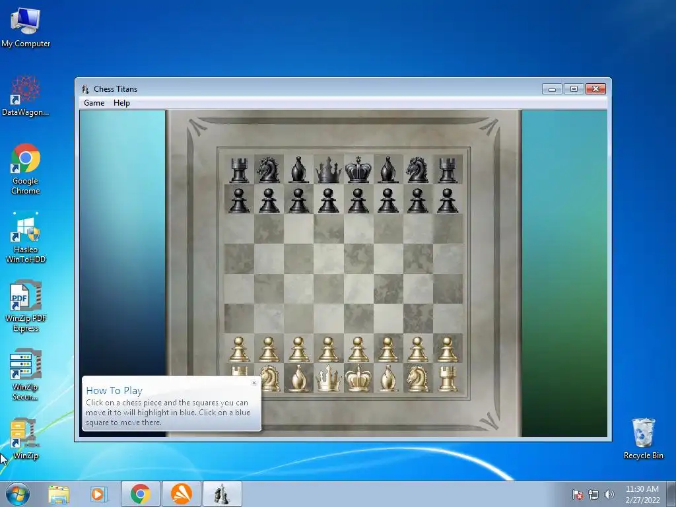The width and height of the screenshot is (676, 507).
Task: Select the white queen piece
Action: pos(329,378)
